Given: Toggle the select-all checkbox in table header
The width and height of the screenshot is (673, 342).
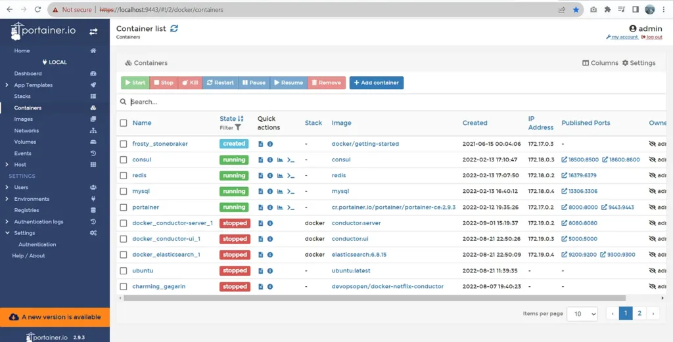Looking at the screenshot, I should tap(124, 123).
